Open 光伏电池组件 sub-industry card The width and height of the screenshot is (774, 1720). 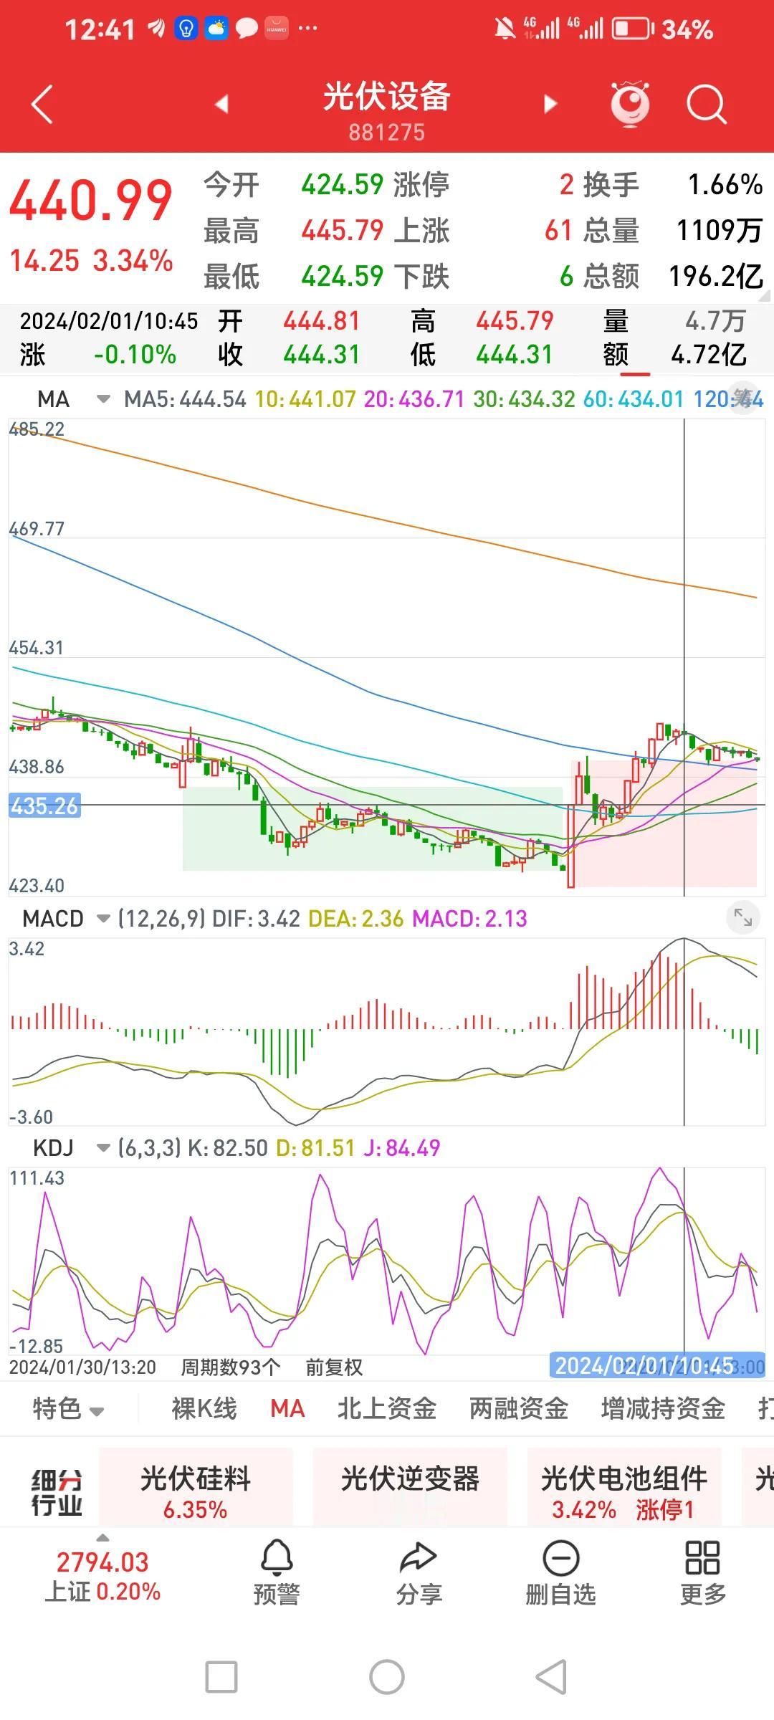pyautogui.click(x=624, y=1486)
